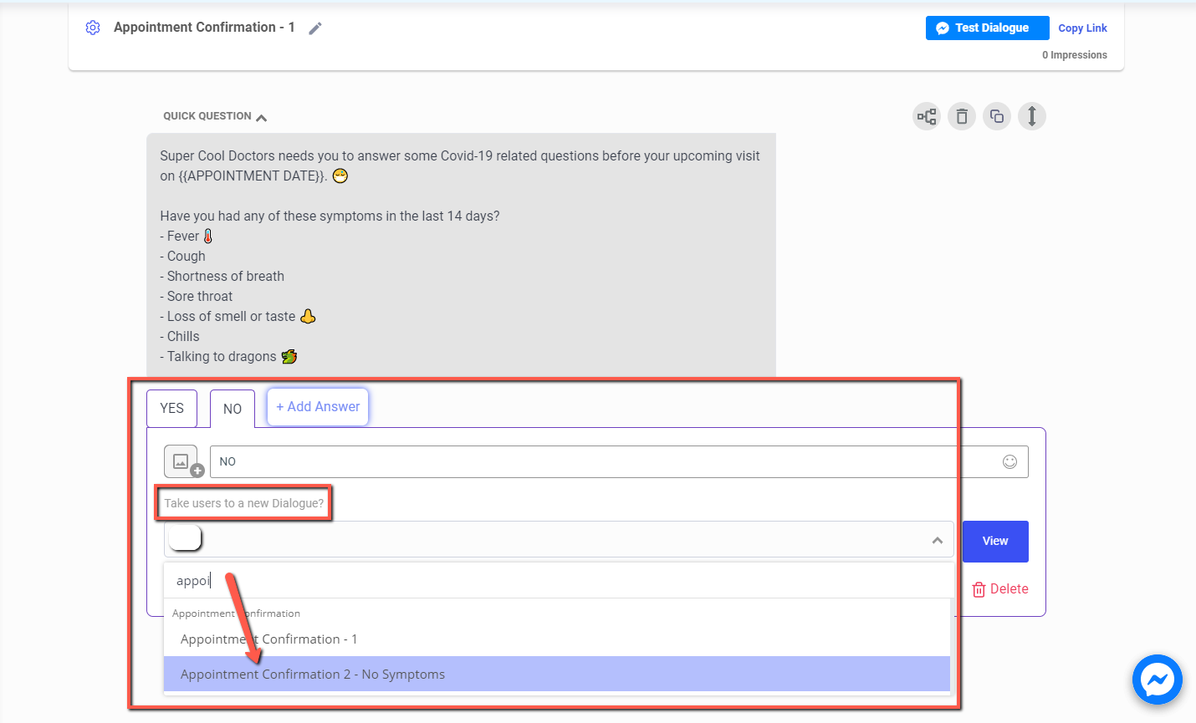This screenshot has width=1196, height=723.
Task: Select the NO answer tab
Action: click(x=233, y=409)
